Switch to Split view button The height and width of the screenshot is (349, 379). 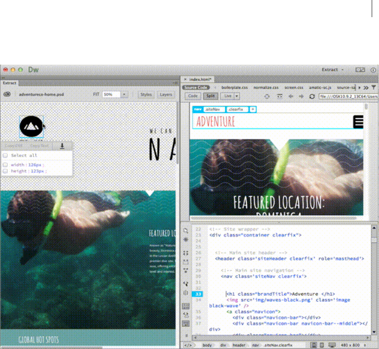211,96
